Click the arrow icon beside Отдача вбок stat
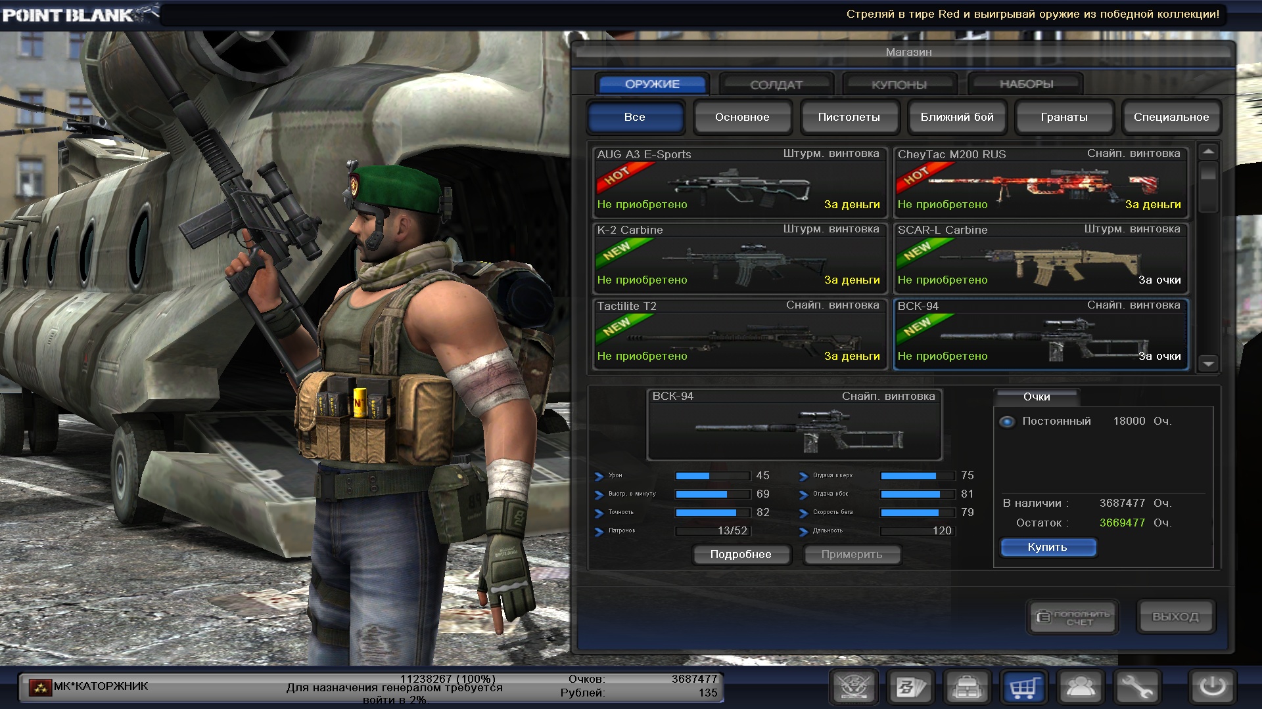The height and width of the screenshot is (709, 1262). pos(803,495)
